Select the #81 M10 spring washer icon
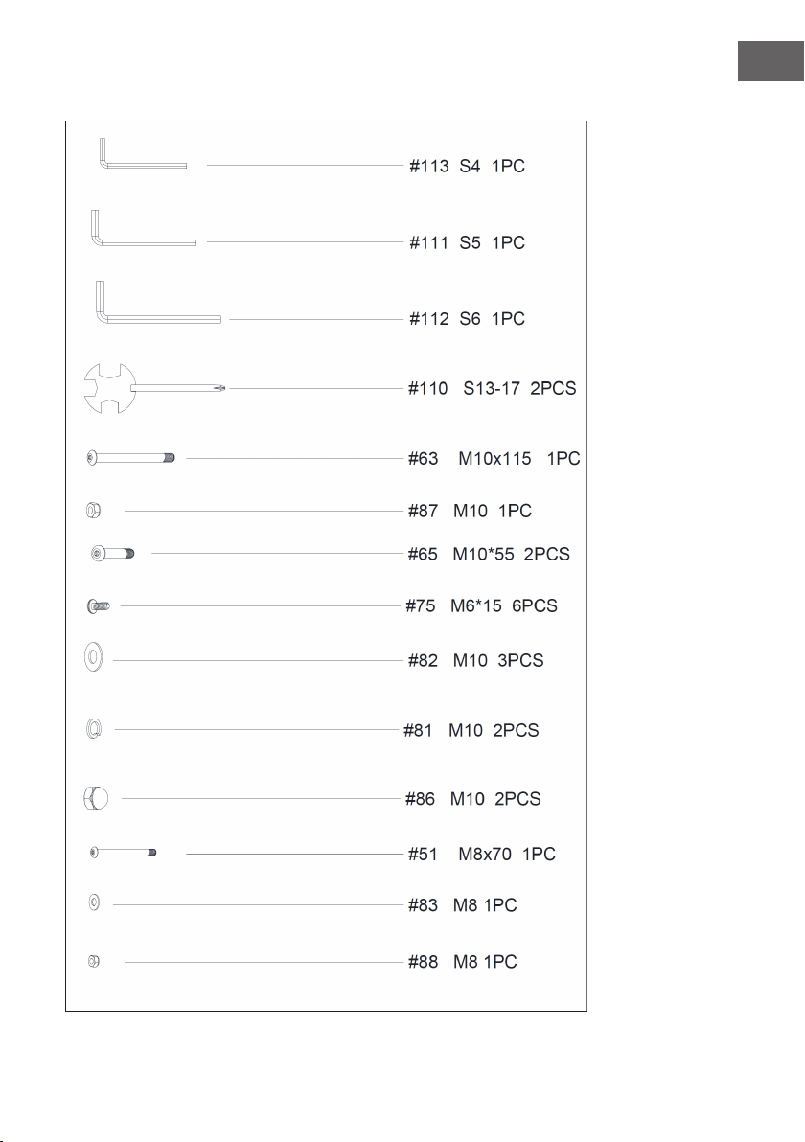 pyautogui.click(x=93, y=728)
